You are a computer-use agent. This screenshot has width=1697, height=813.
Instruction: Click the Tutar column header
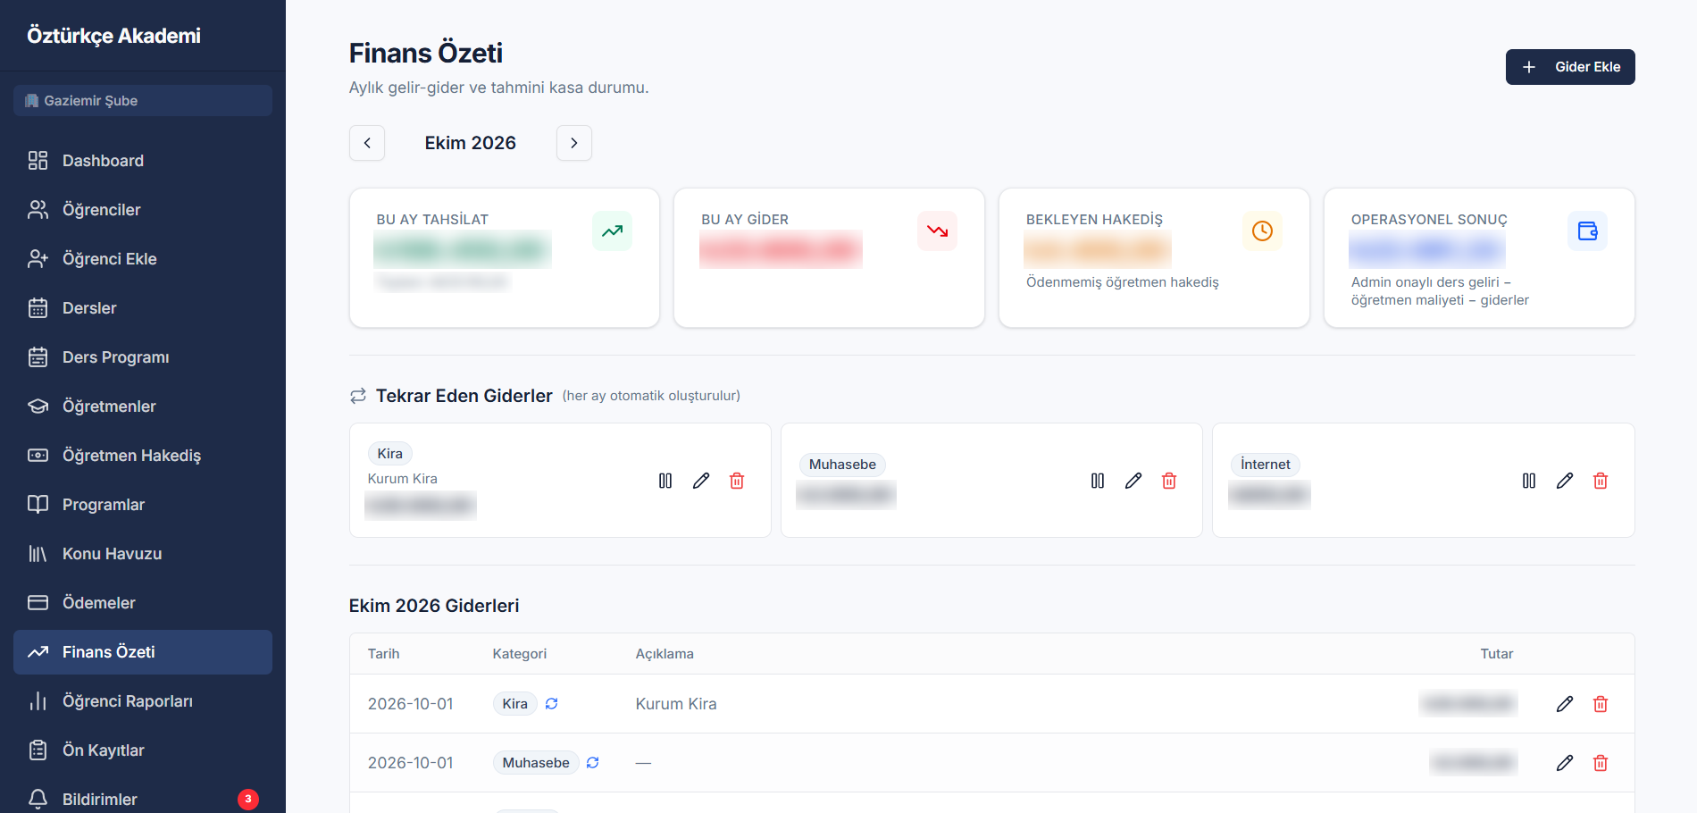pos(1496,654)
